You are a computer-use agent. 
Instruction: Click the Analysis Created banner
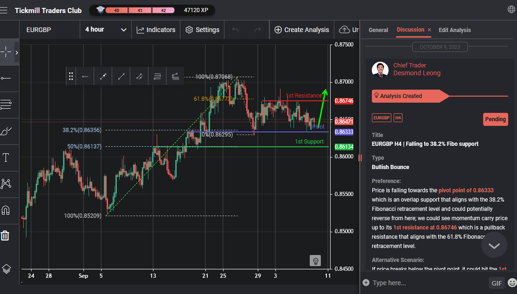410,96
